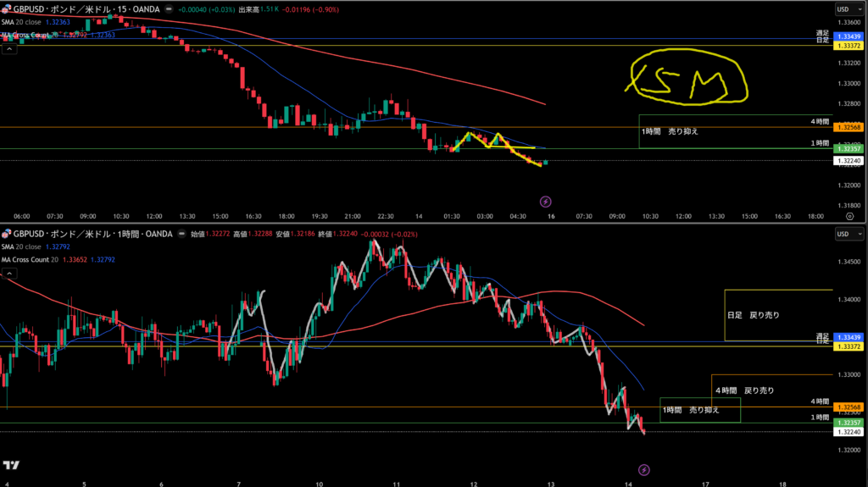Viewport: 868px width, 487px height.
Task: Open the lightning event marker on upper chart
Action: [546, 202]
